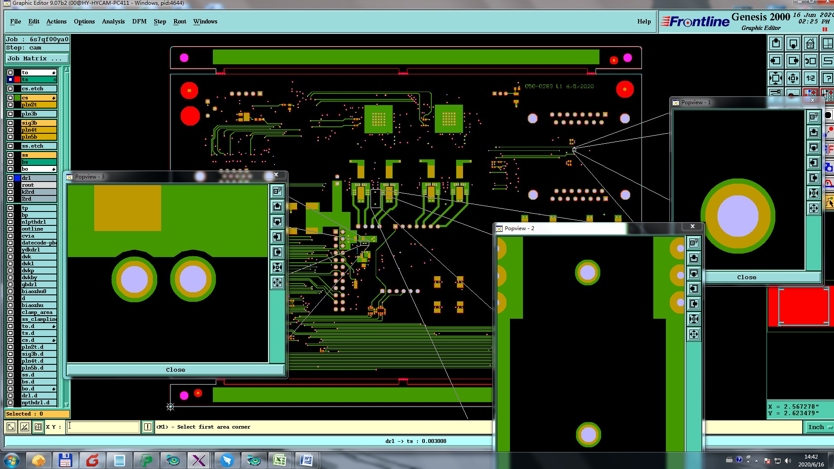Toggle the checkbox for the rout layer
834x469 pixels.
tap(10, 185)
